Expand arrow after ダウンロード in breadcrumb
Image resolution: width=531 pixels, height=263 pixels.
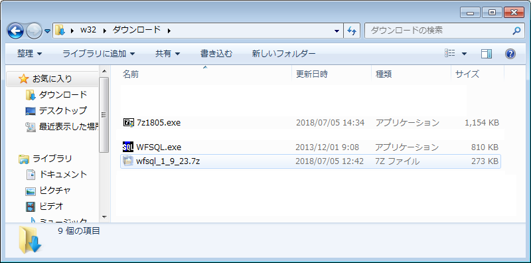click(169, 31)
